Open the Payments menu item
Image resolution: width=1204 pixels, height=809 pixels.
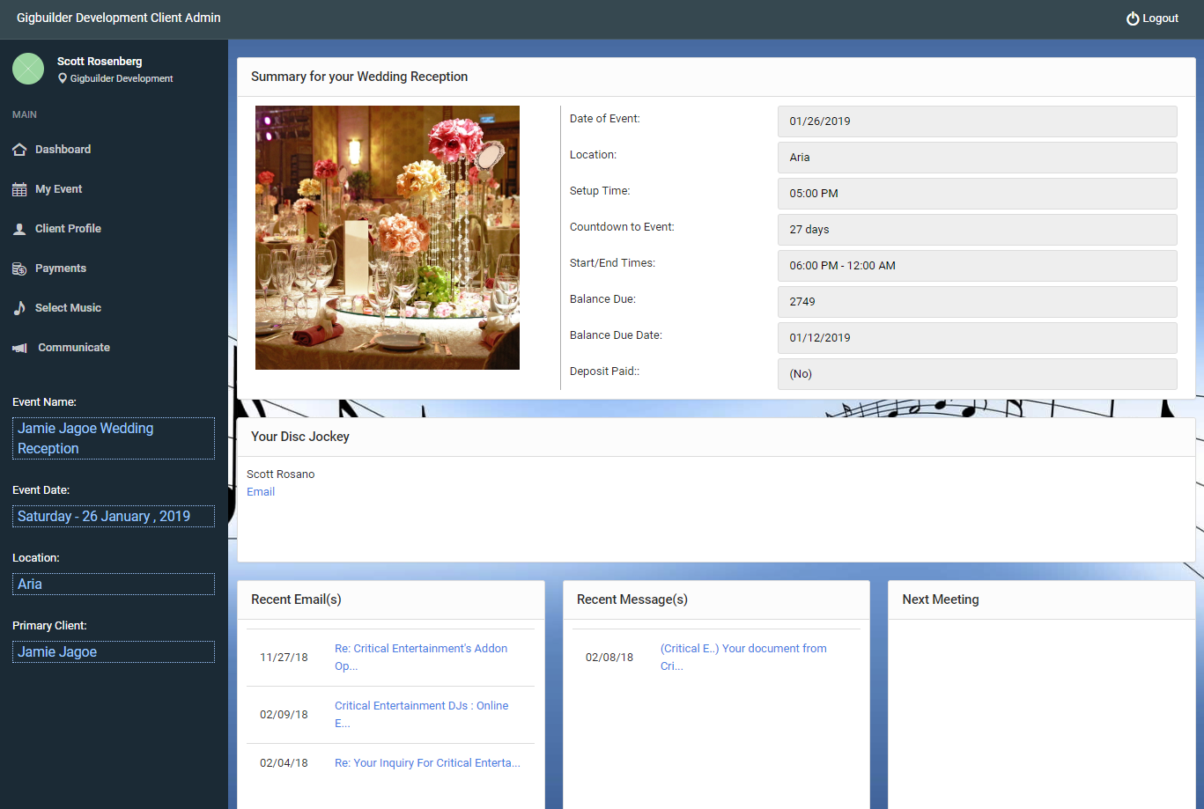click(x=61, y=268)
